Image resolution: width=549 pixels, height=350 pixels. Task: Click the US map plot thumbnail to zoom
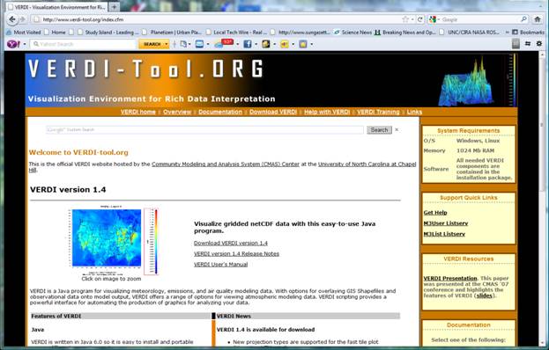coord(112,241)
